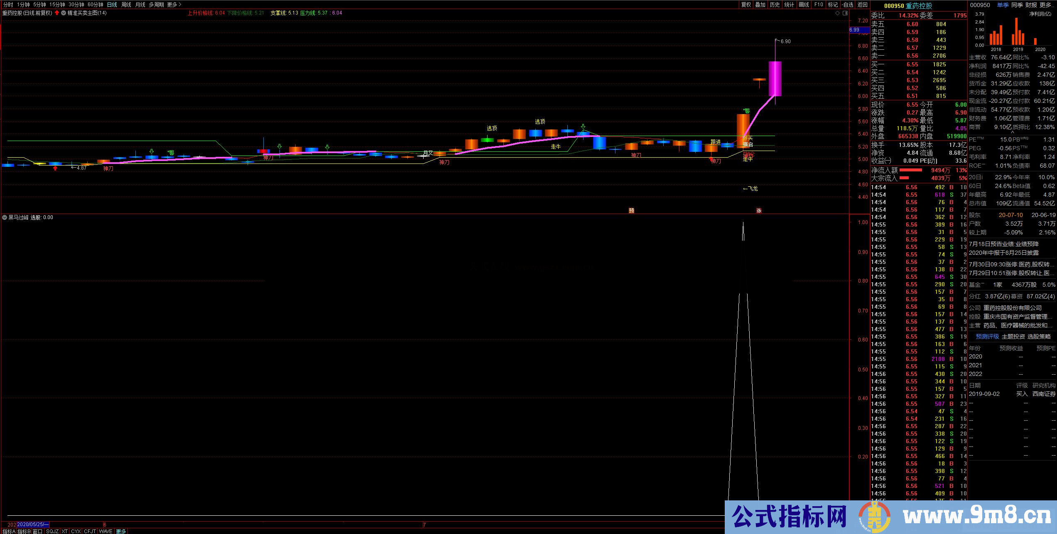Screen dimensions: 1057x534
Task: Click the red up arrow near the 4.87 low
Action: pos(55,168)
